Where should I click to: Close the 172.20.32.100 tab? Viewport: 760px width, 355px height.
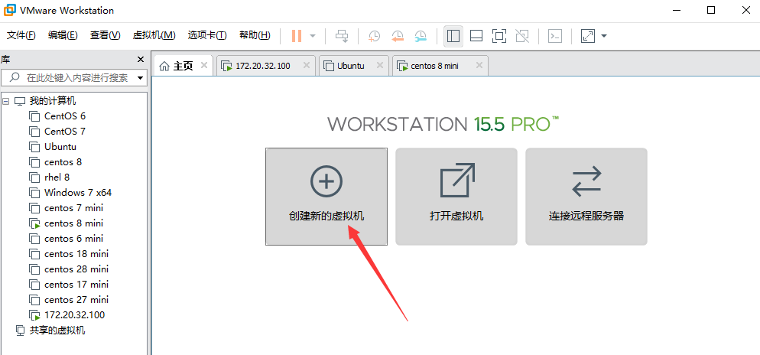[306, 66]
